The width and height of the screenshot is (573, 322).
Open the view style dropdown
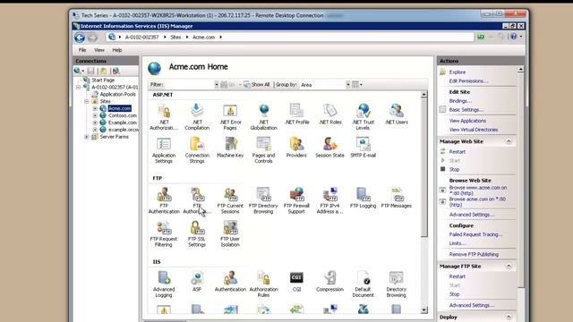[x=357, y=85]
